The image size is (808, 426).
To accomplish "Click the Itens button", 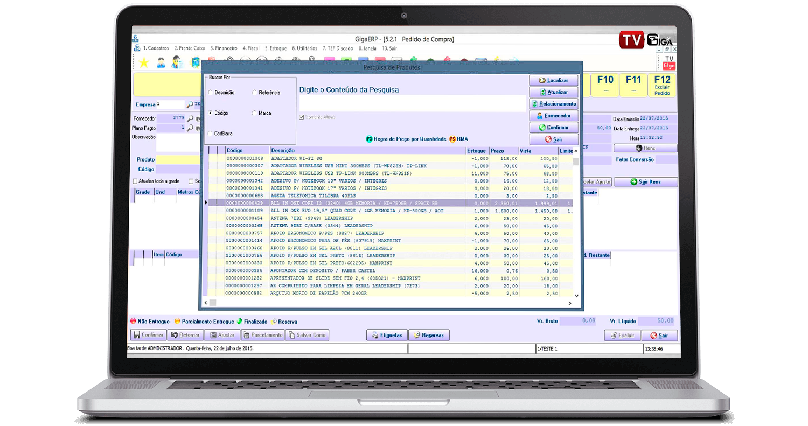I will pos(645,148).
